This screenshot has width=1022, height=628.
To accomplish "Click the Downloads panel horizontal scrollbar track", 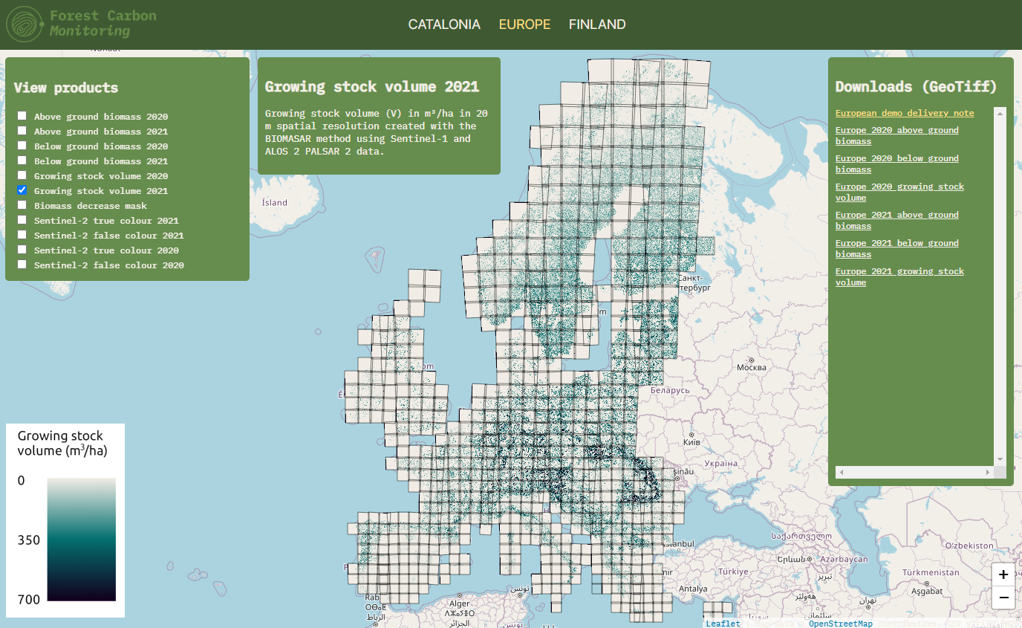I will tap(914, 472).
